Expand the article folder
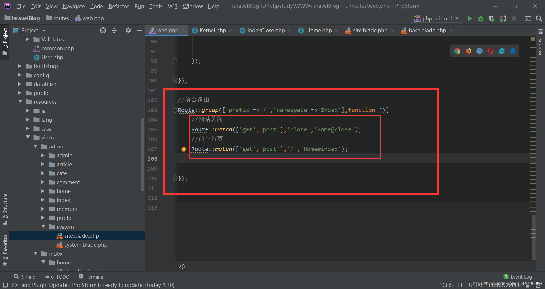The height and width of the screenshot is (289, 545). point(43,164)
